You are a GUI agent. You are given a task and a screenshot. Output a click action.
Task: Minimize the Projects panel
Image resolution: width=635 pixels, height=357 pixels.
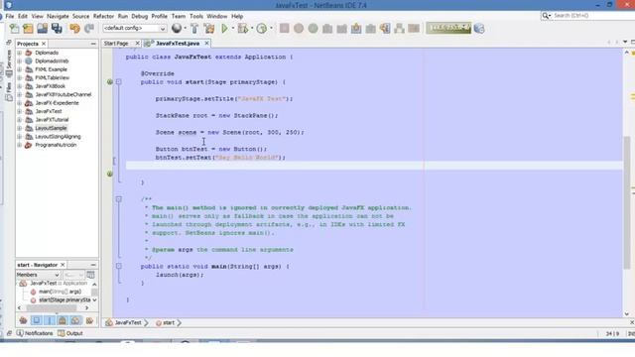[93, 44]
